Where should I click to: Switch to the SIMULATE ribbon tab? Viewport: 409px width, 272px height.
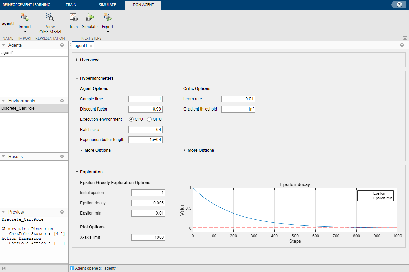pos(107,5)
